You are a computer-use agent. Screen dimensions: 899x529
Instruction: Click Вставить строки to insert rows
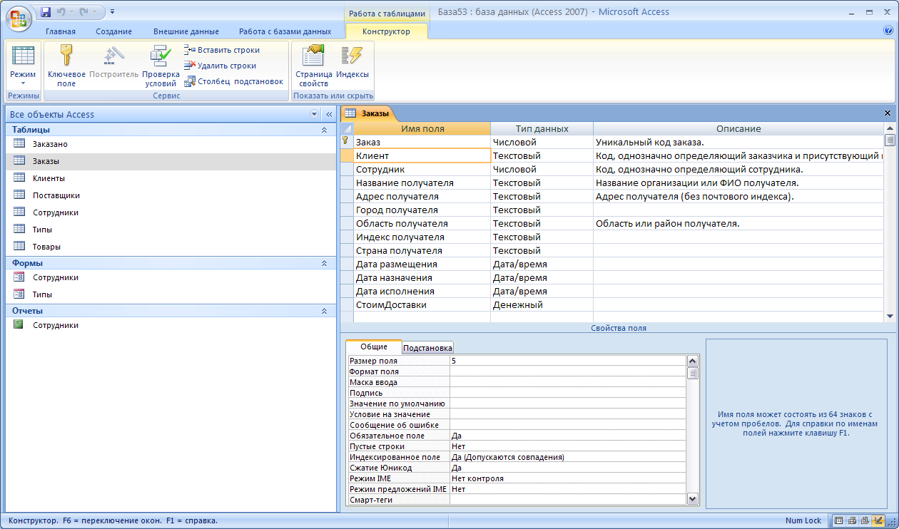222,50
